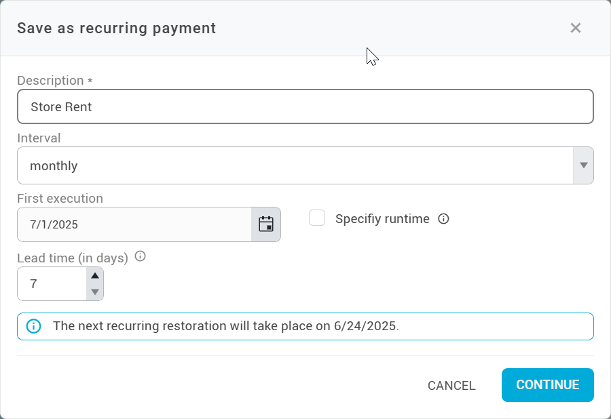Expand the Interval dropdown arrow
This screenshot has width=611, height=419.
pos(583,165)
